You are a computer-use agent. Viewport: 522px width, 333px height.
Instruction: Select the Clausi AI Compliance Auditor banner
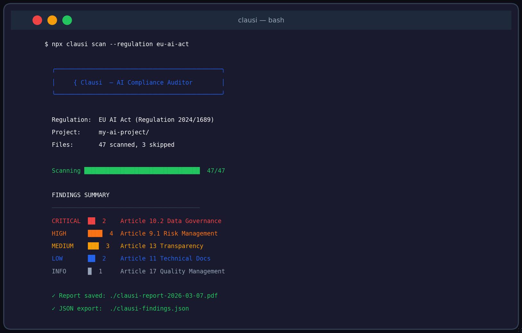point(138,82)
